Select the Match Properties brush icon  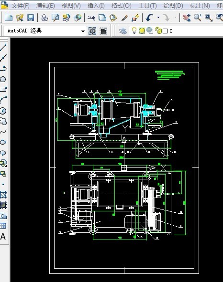124,18
